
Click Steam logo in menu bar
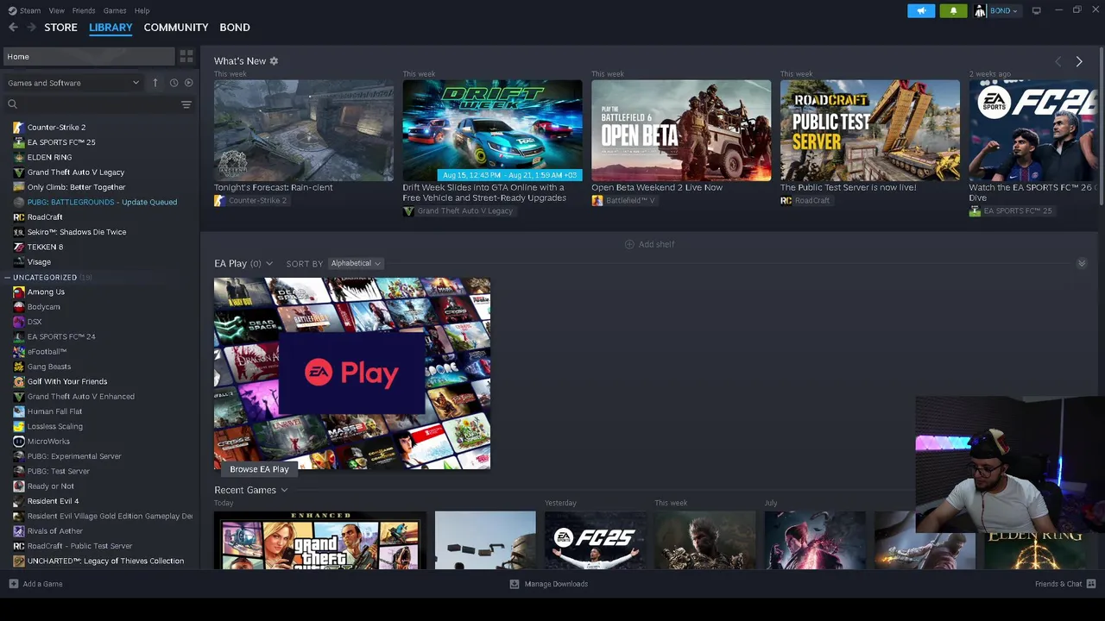[x=12, y=10]
